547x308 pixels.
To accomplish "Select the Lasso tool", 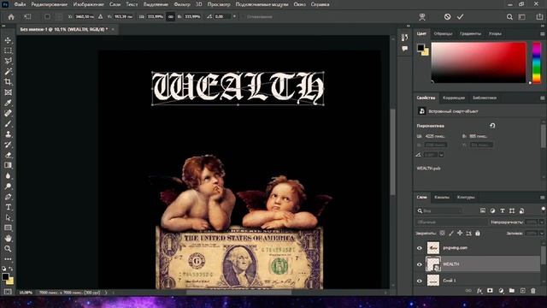I will 8,61.
